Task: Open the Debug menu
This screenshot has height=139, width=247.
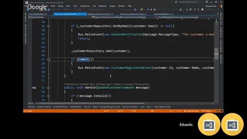Action: tap(60, 6)
